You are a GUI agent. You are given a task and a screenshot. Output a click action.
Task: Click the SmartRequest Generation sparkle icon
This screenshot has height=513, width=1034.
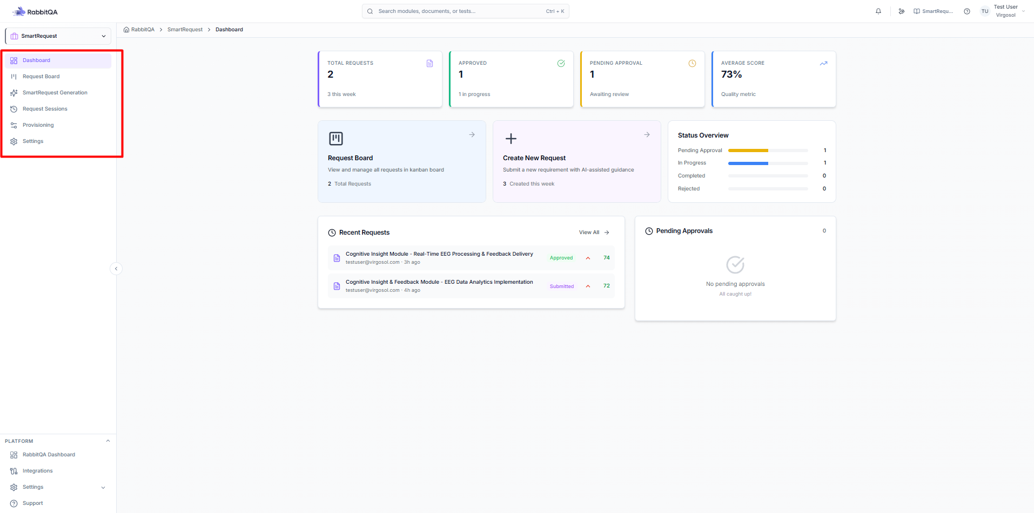pyautogui.click(x=14, y=93)
